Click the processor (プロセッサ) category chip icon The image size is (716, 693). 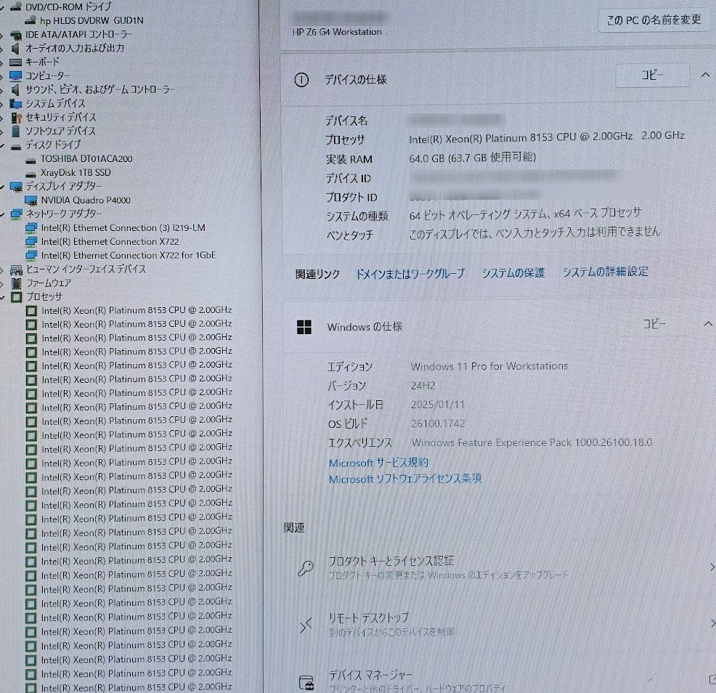click(17, 297)
